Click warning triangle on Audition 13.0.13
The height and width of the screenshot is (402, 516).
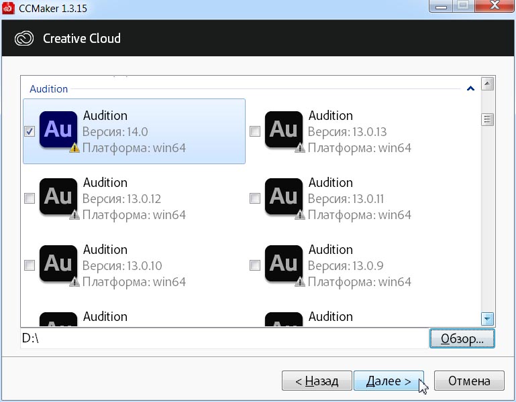(300, 148)
